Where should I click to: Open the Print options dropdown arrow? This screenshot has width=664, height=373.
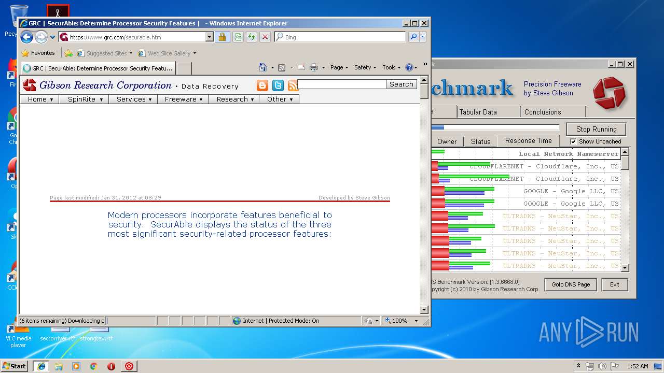[323, 67]
